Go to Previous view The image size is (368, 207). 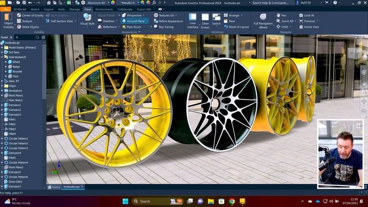[x=307, y=21]
